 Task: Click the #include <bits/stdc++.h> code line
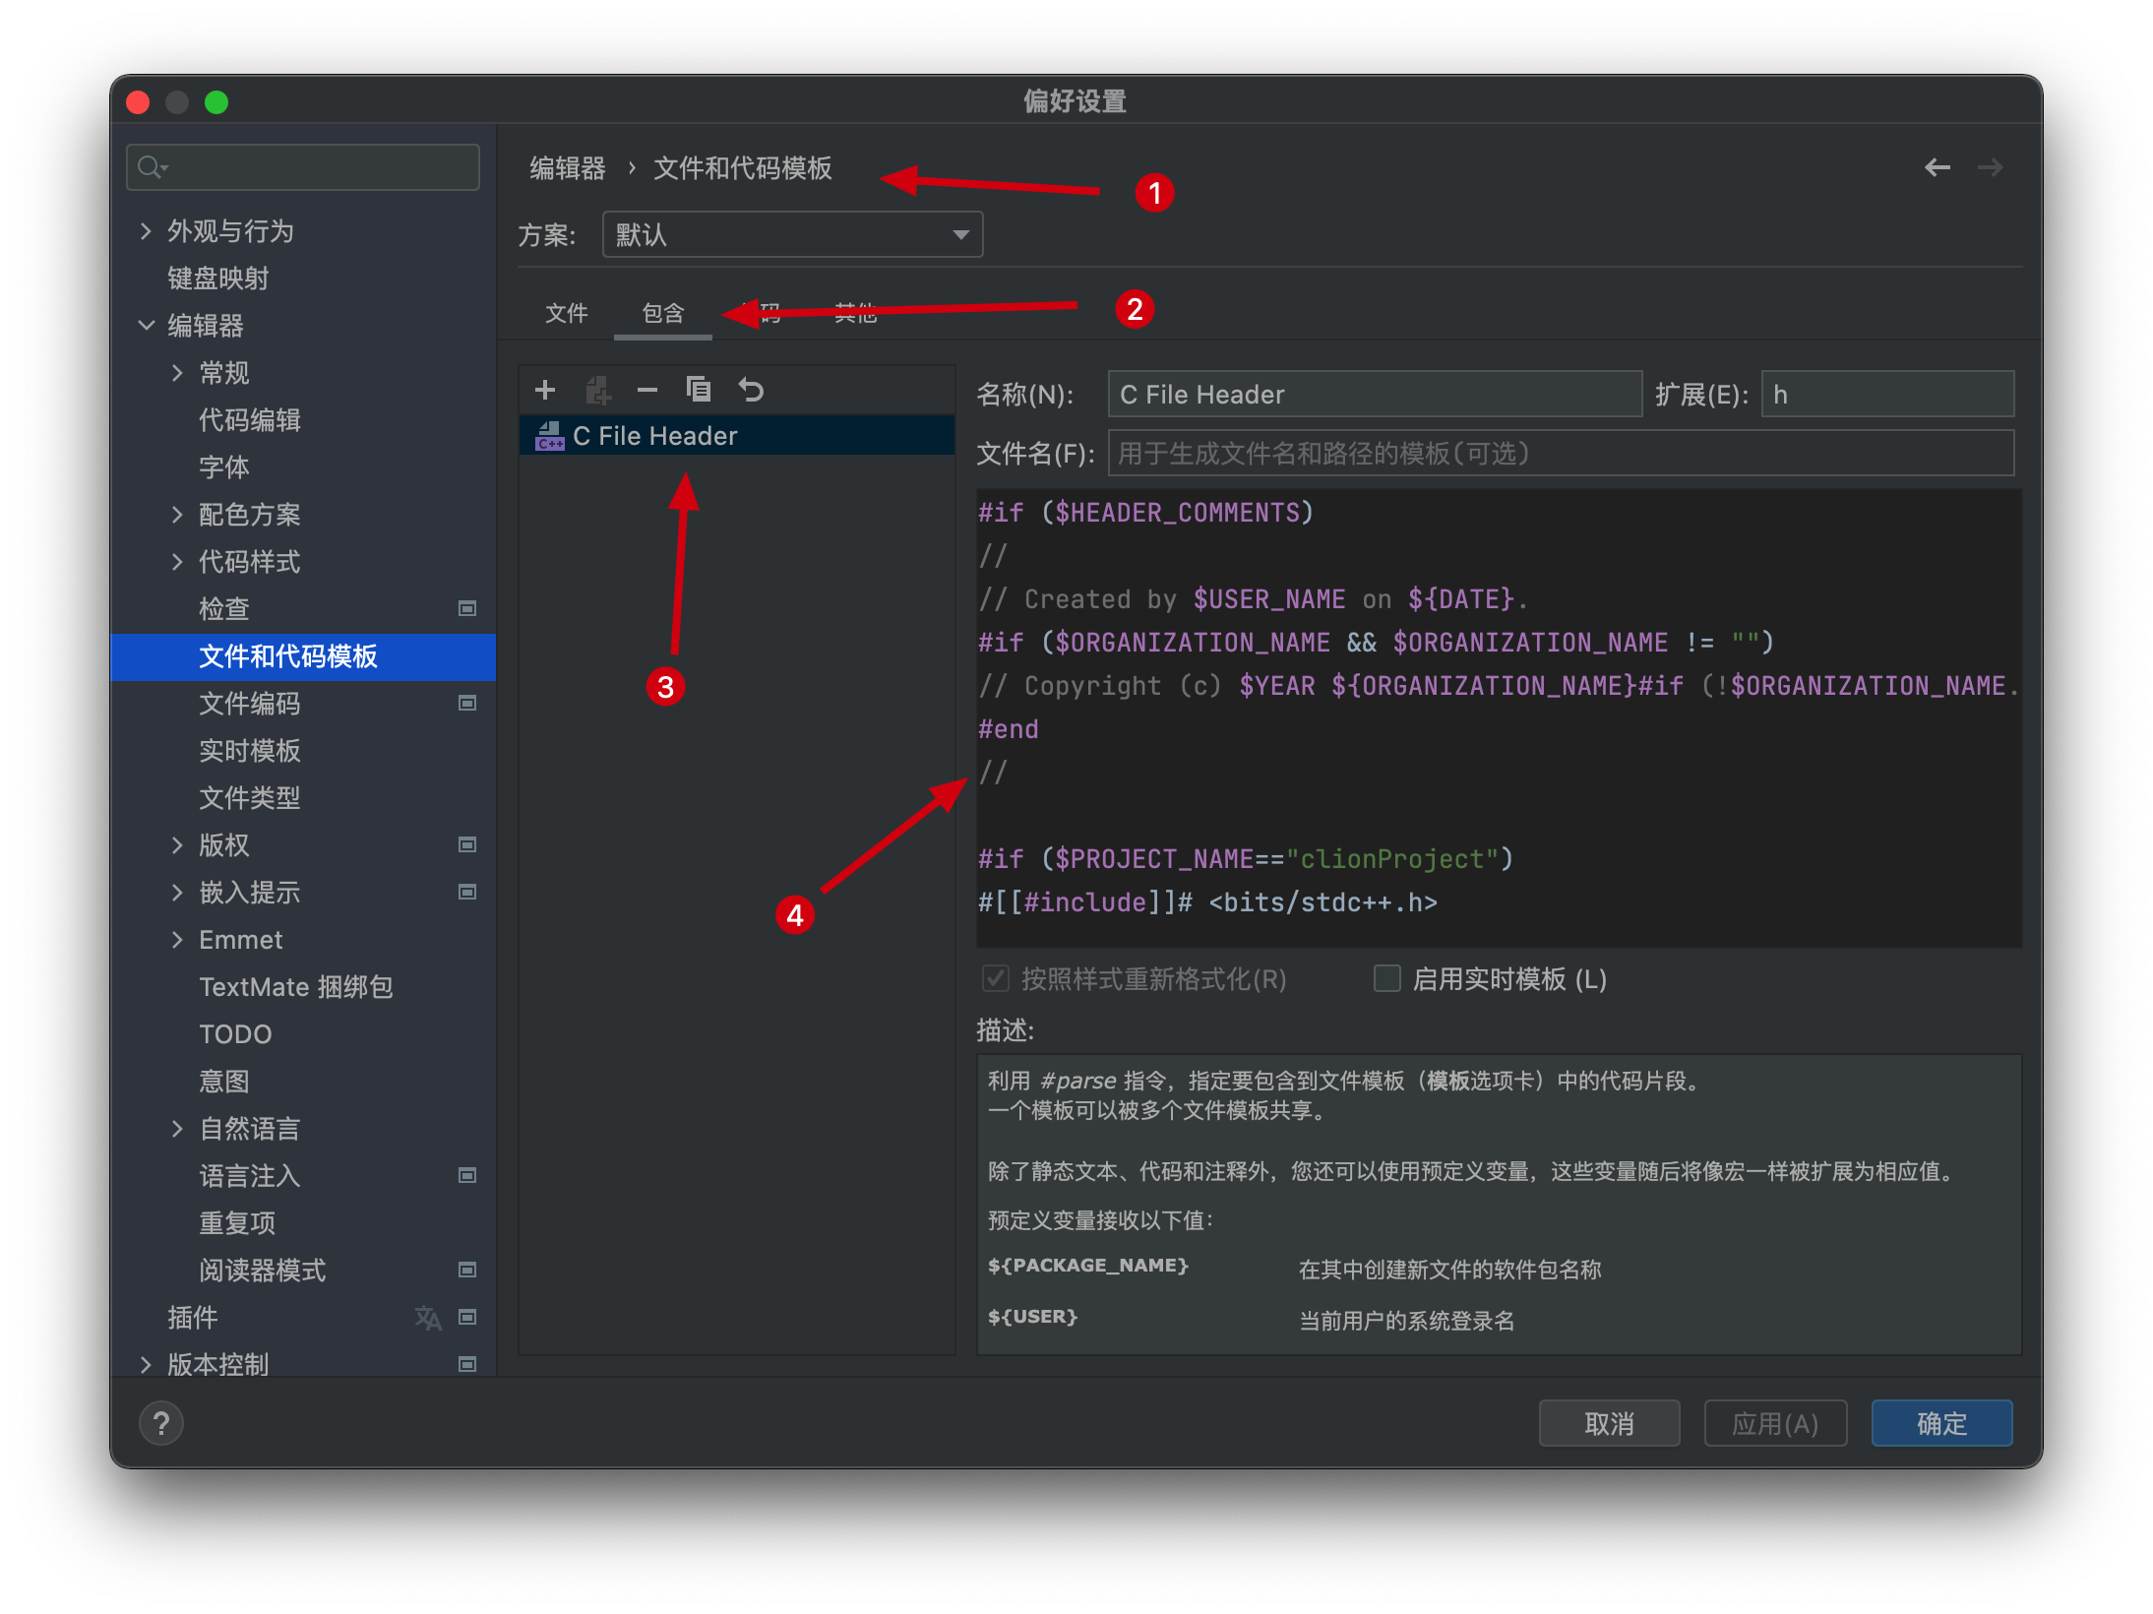point(1207,902)
